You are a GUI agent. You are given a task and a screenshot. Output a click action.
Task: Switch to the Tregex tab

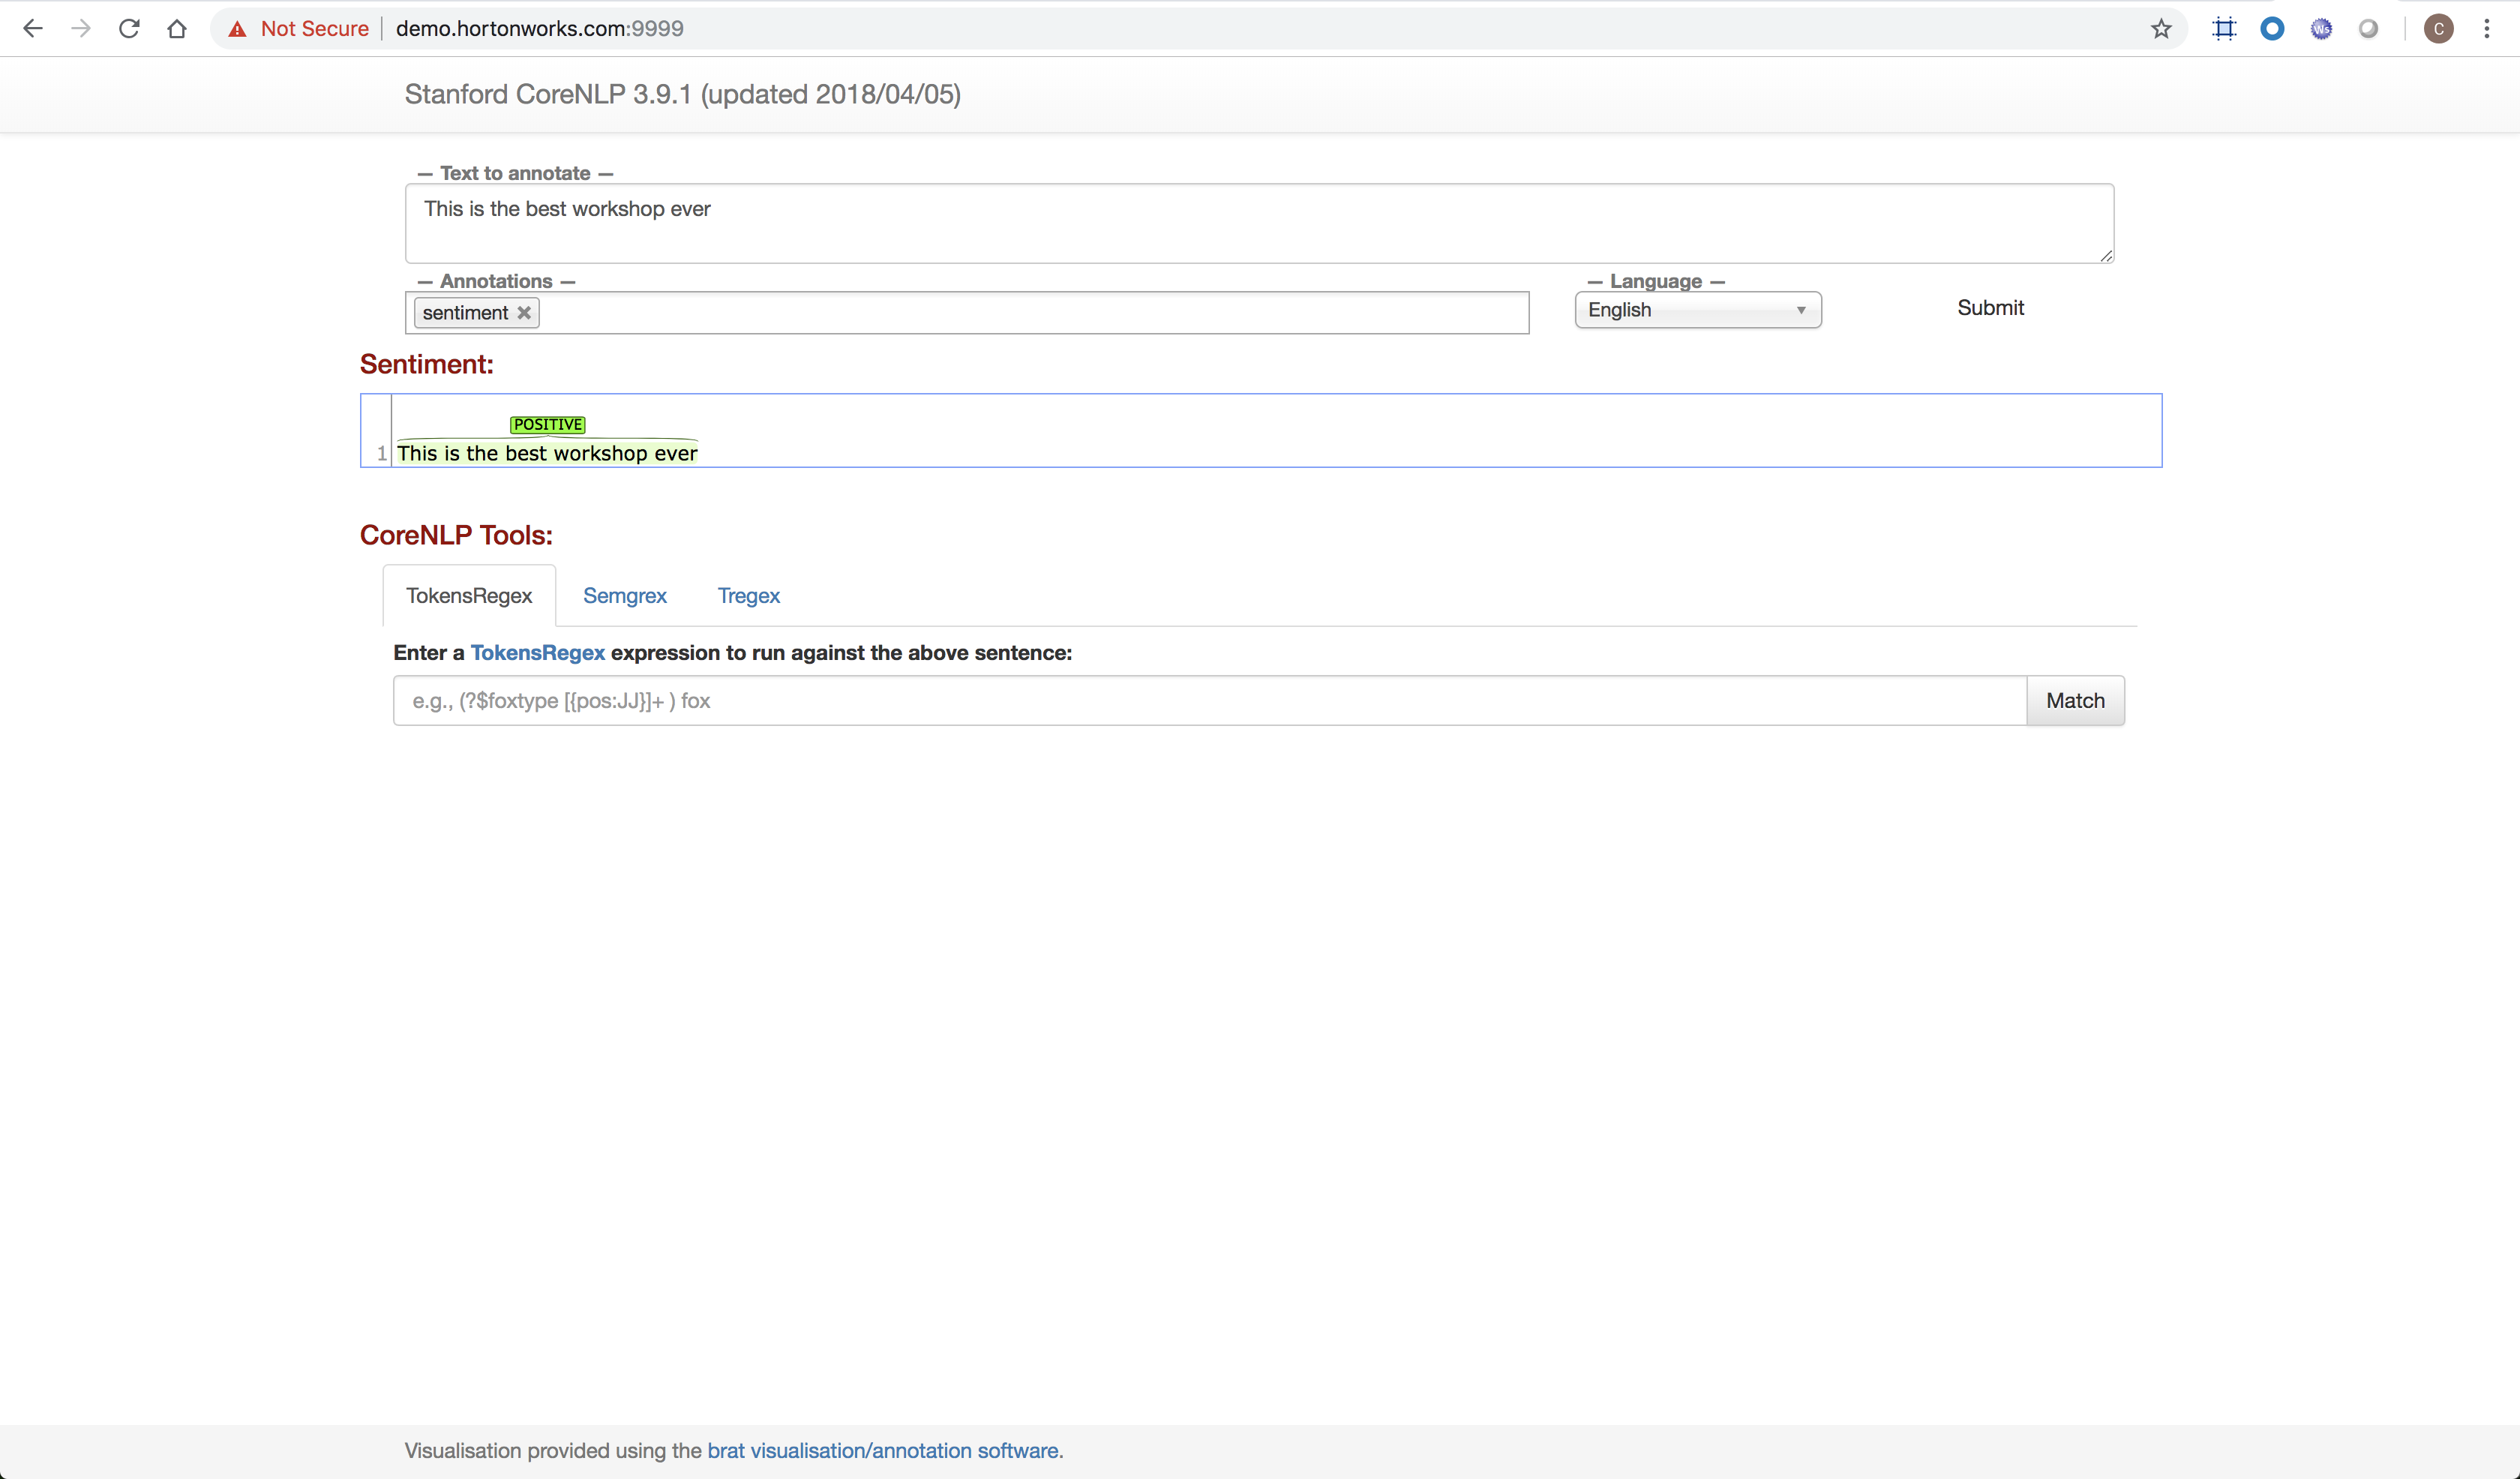[x=749, y=596]
